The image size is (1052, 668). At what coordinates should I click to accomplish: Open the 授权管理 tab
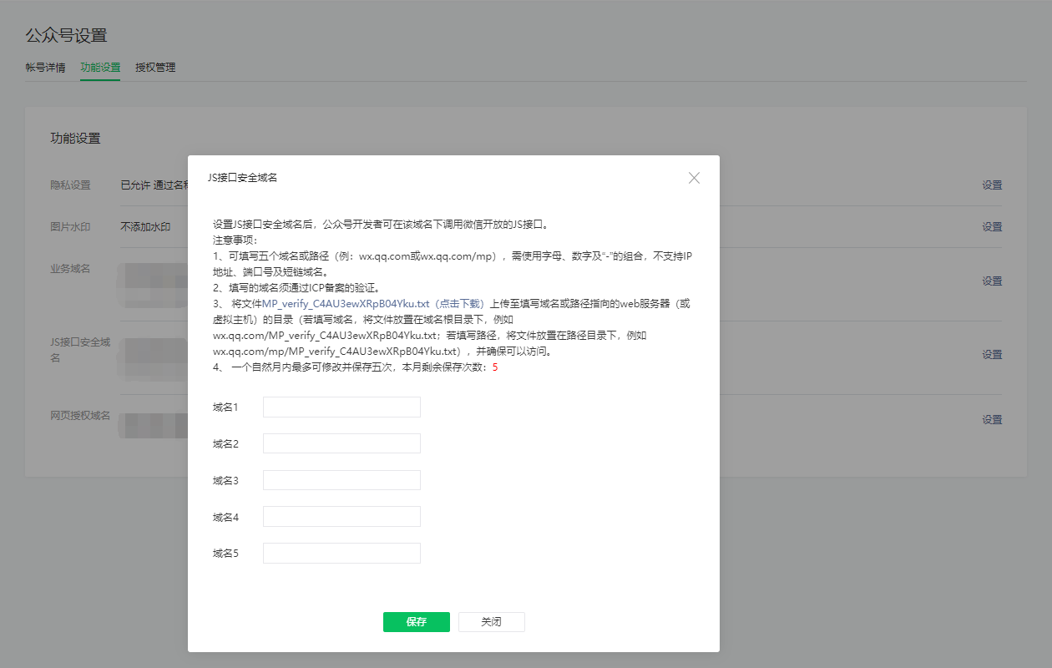point(155,68)
